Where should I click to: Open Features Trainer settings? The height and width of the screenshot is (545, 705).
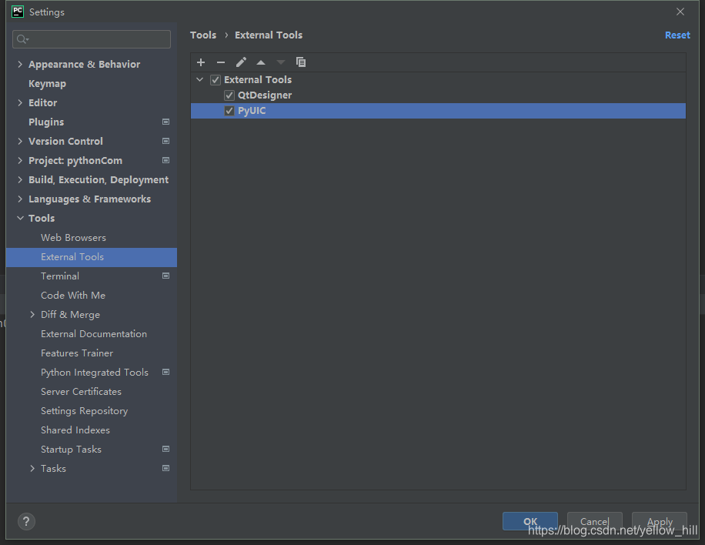pyautogui.click(x=77, y=353)
